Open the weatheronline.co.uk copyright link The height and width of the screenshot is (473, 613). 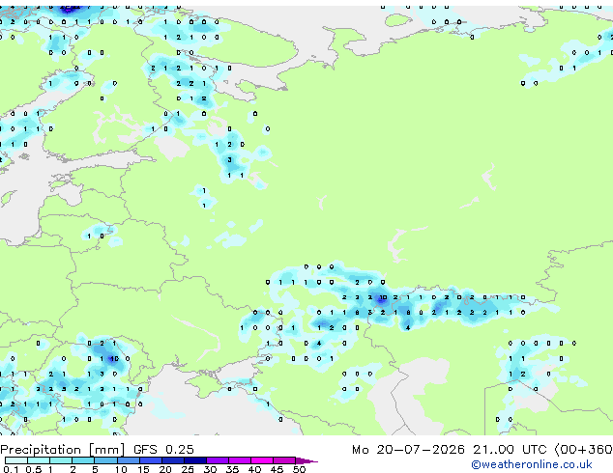click(532, 464)
